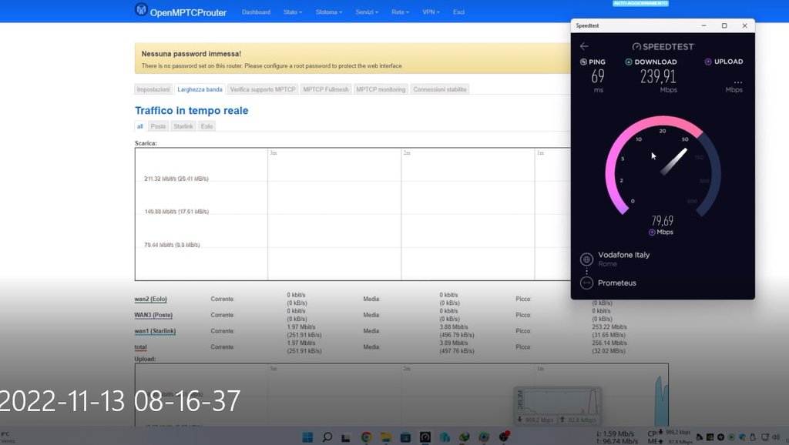Screen dimensions: 789x445
Task: Open taskbar Search magnifier icon
Action: (327, 437)
